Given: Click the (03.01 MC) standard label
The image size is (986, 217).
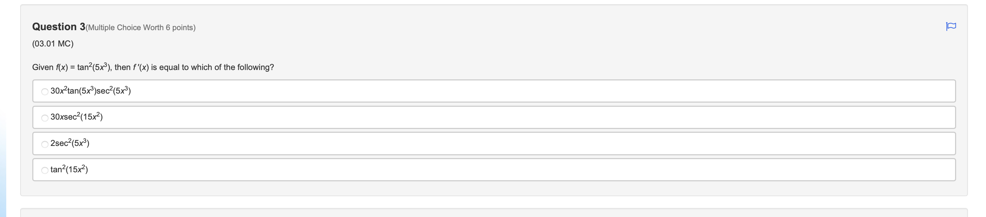Looking at the screenshot, I should pos(52,44).
